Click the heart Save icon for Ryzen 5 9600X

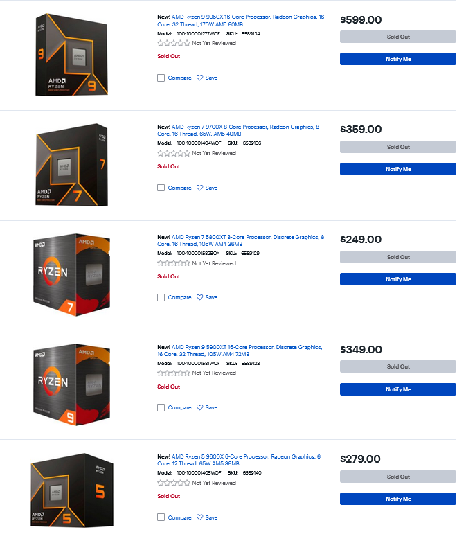[x=200, y=517]
